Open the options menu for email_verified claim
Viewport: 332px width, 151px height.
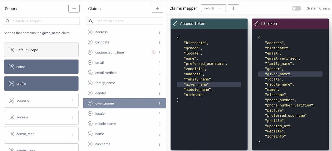(160, 73)
